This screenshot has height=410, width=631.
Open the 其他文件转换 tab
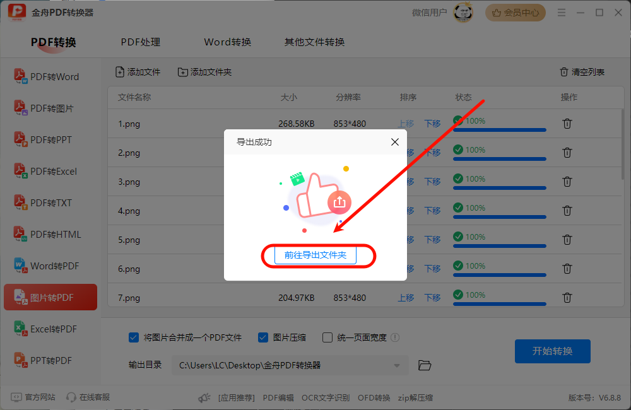pos(314,42)
